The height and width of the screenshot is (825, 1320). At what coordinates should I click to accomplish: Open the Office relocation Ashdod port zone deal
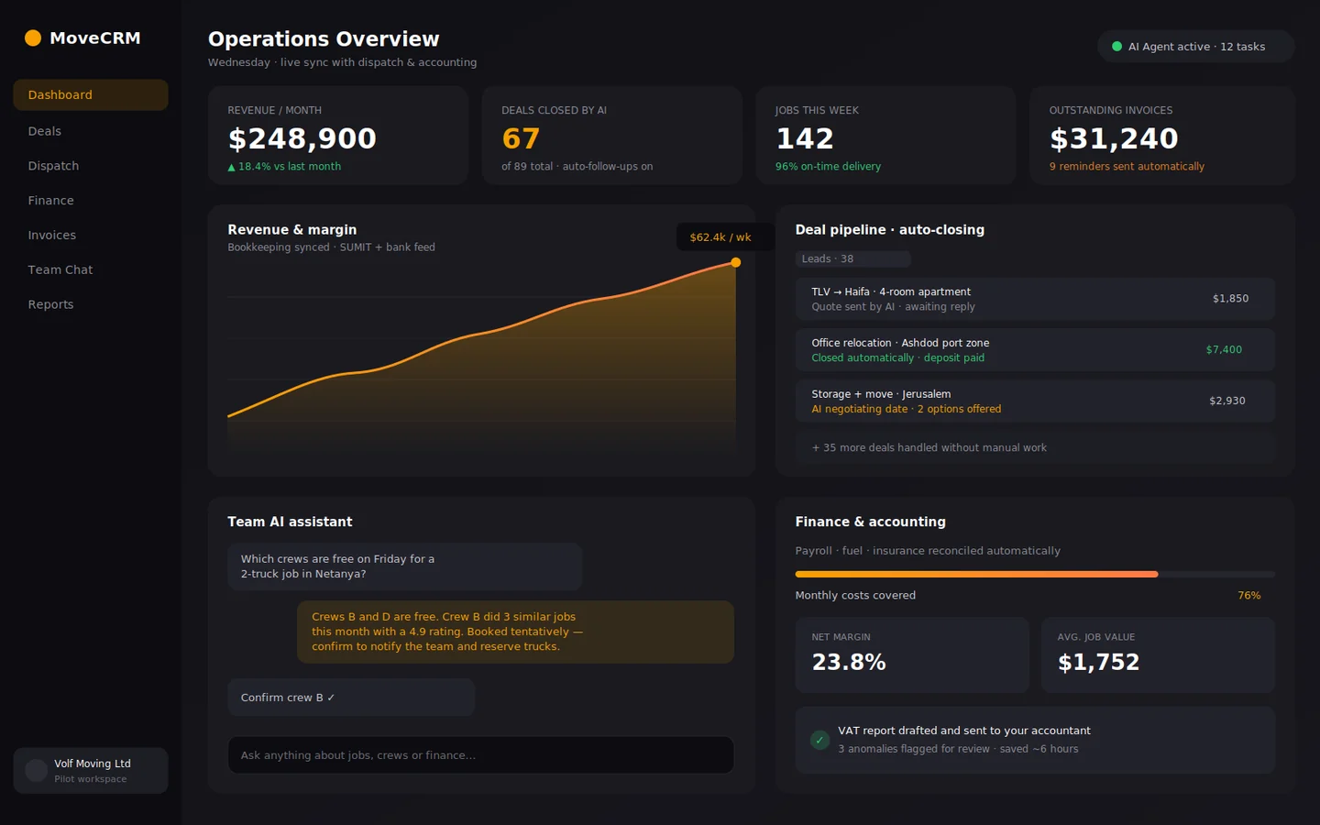[1035, 350]
